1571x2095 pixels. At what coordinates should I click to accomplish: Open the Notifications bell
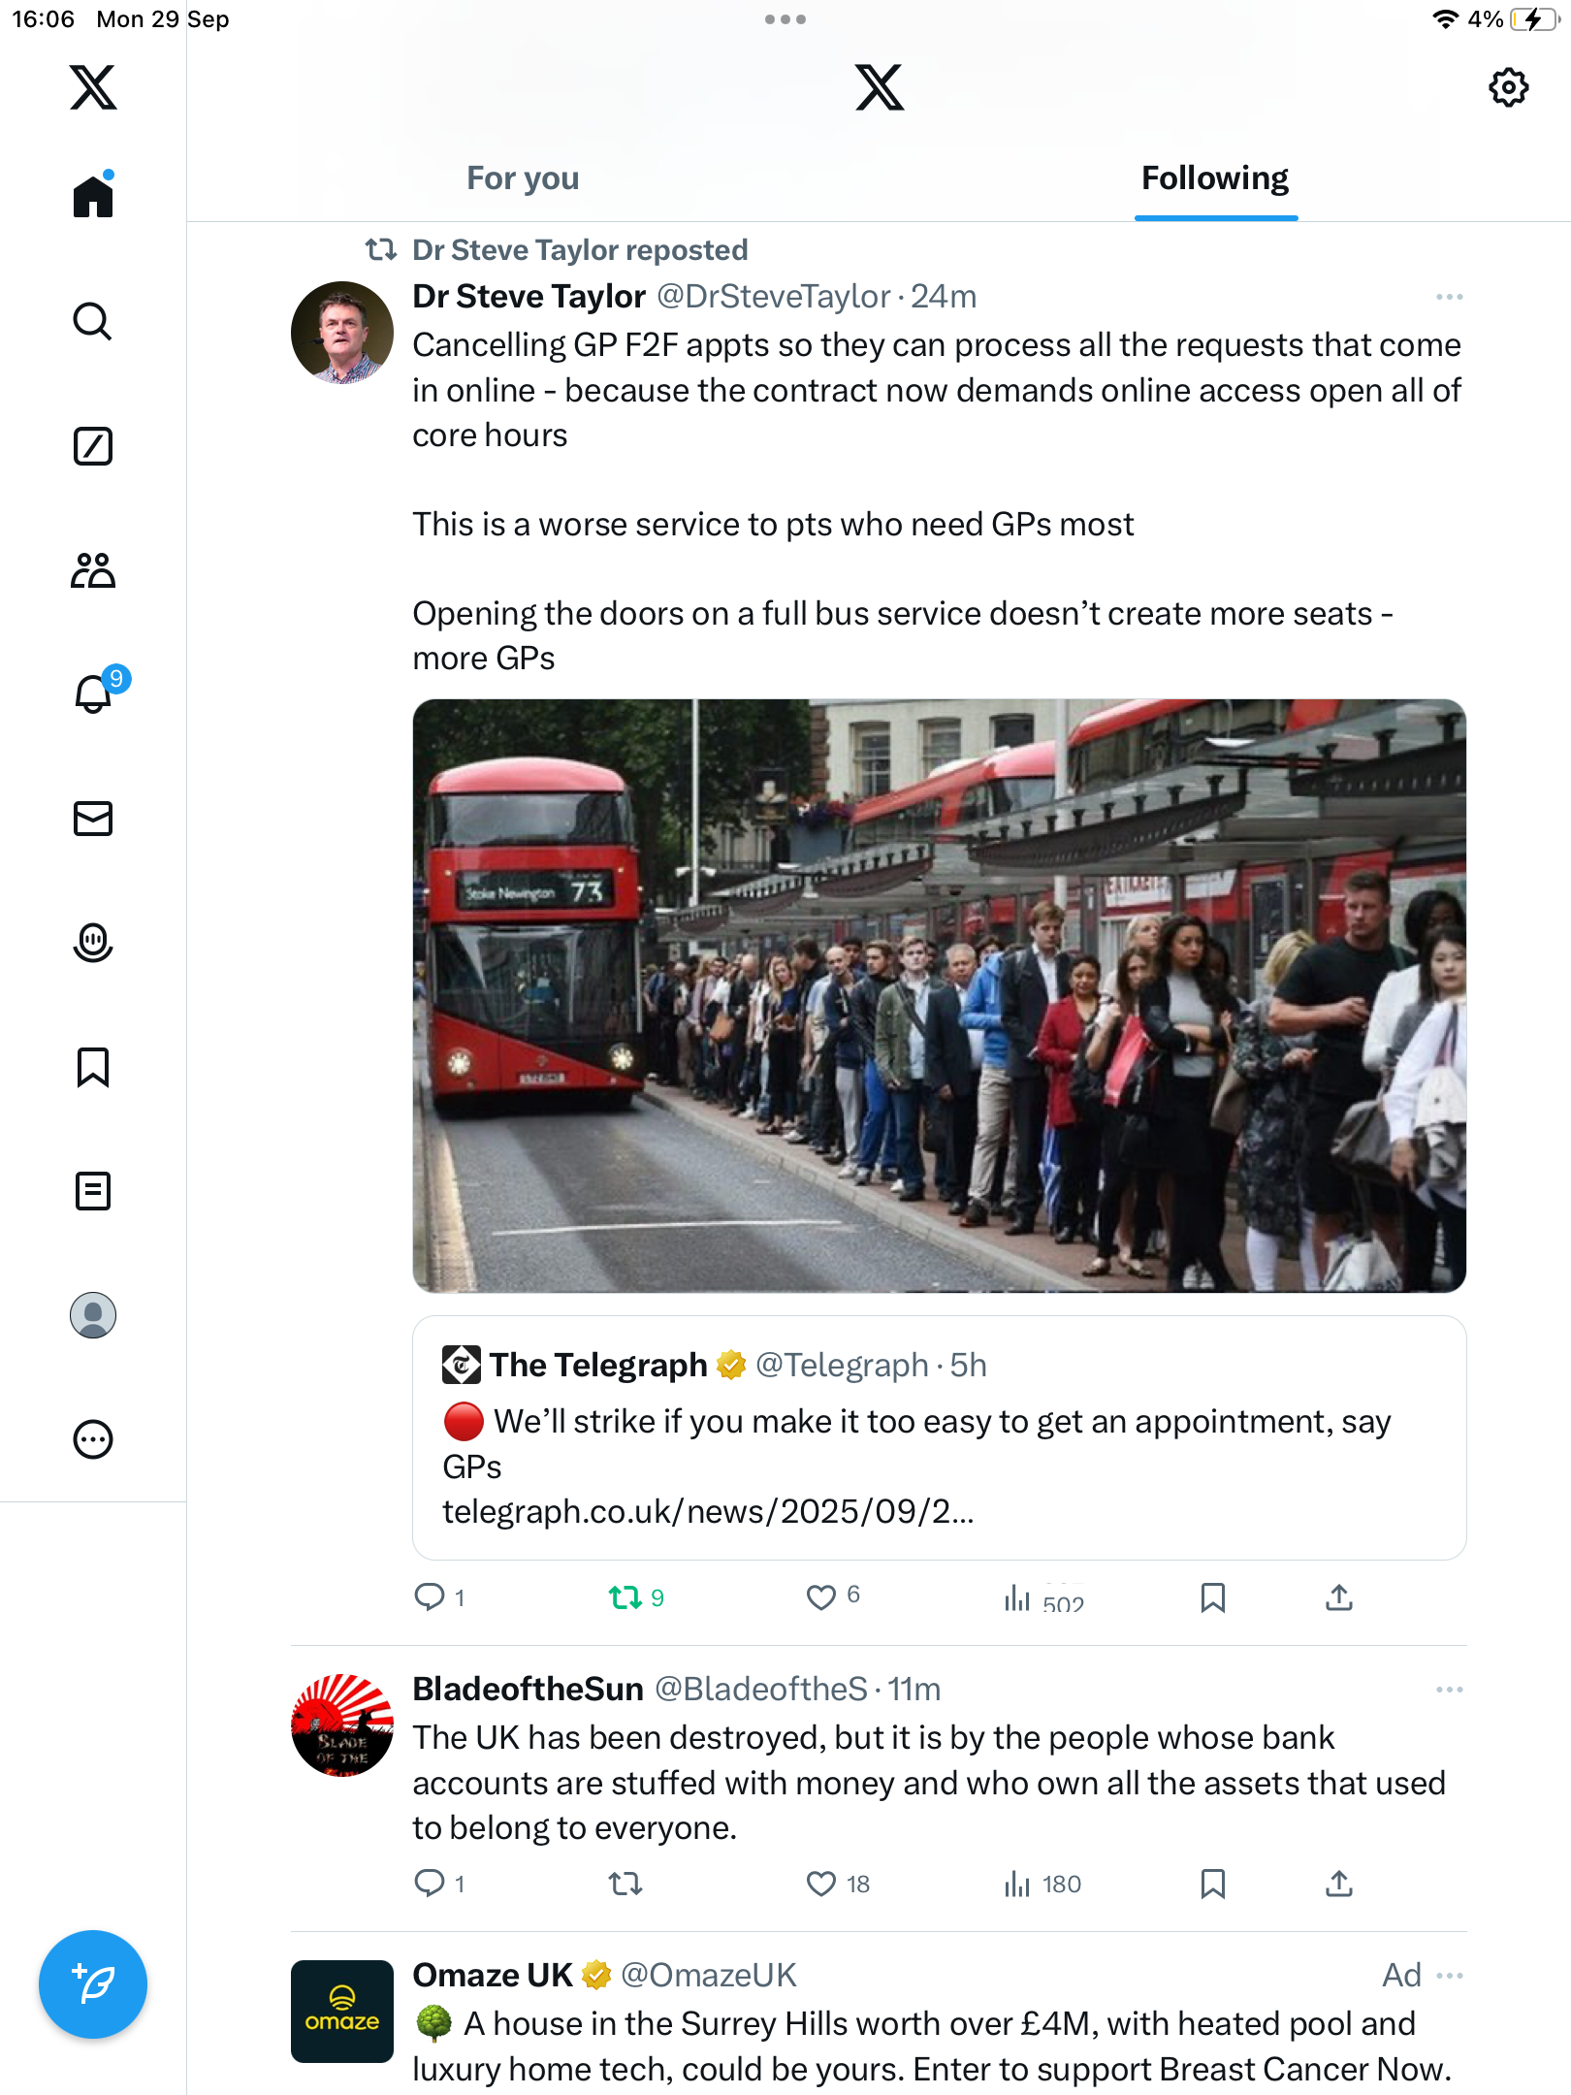click(94, 694)
